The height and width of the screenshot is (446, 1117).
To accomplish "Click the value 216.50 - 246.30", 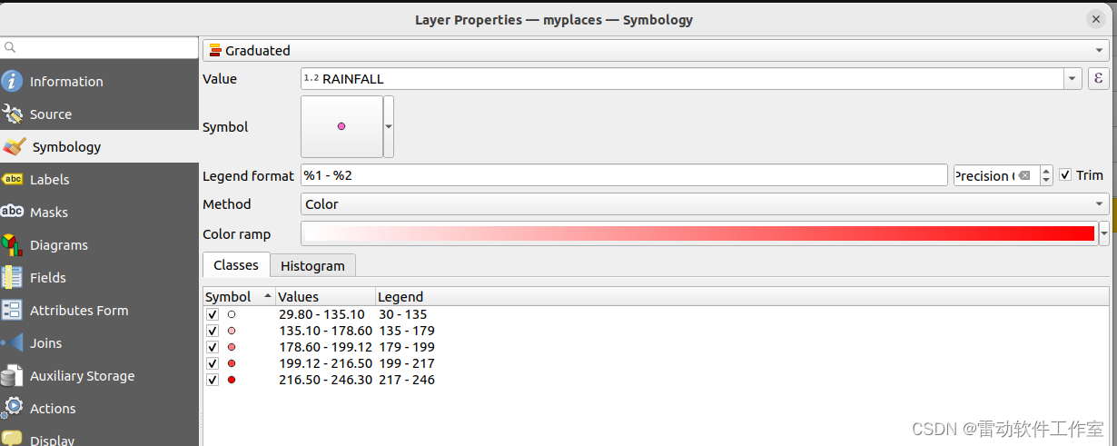I will click(x=325, y=380).
